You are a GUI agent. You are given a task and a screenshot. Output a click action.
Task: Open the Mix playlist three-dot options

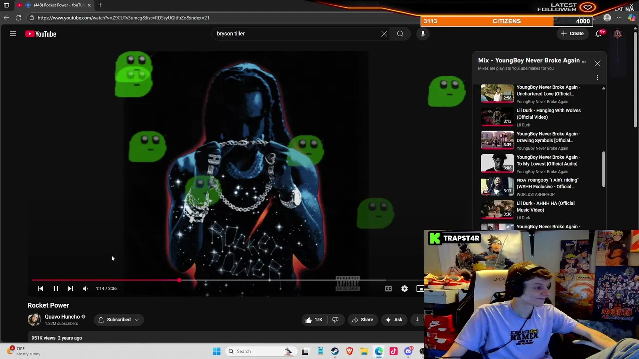click(x=597, y=78)
